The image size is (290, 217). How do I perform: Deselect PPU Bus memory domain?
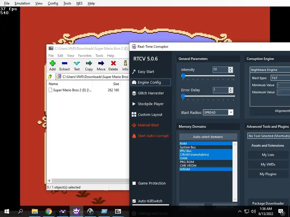[206, 151]
